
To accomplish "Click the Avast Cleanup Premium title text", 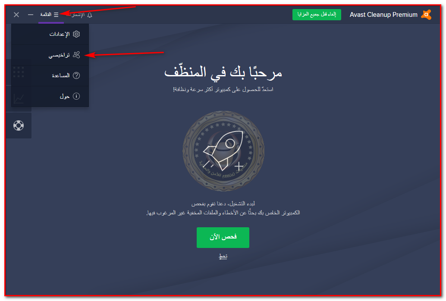I will pyautogui.click(x=383, y=15).
